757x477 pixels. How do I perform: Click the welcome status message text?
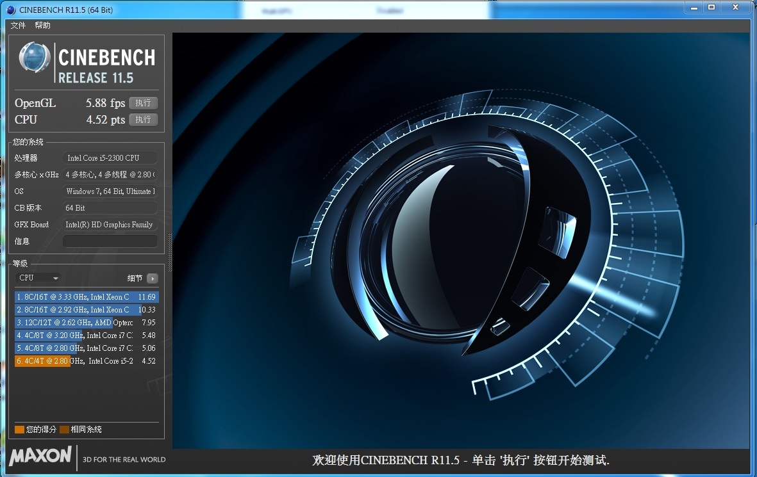click(x=461, y=460)
